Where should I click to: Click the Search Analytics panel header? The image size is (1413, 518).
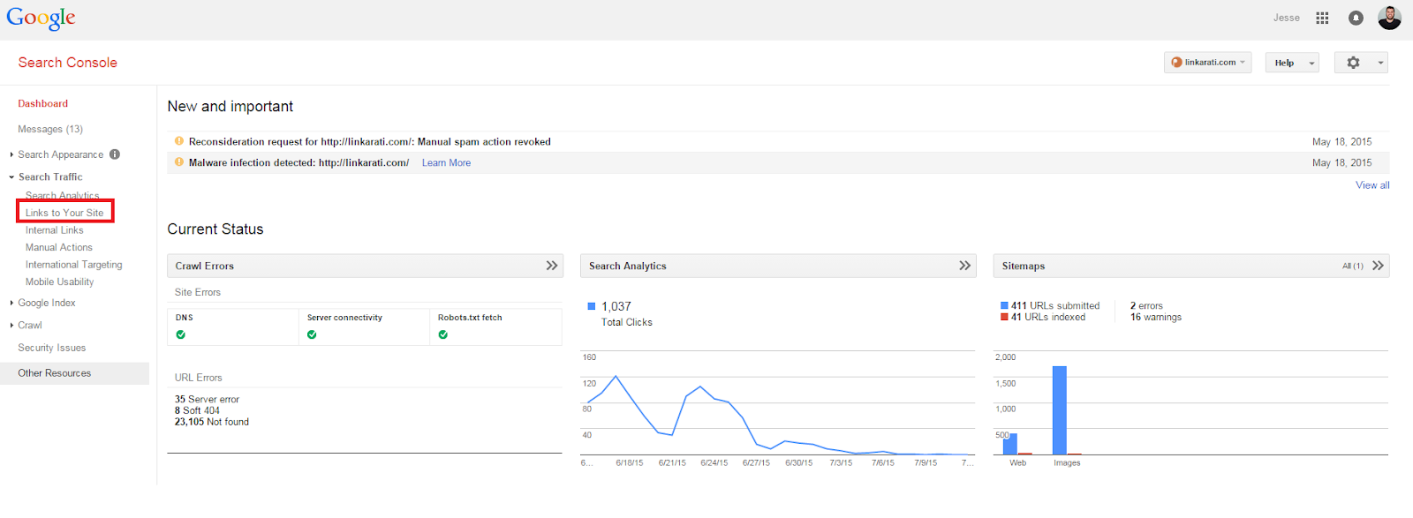coord(778,266)
